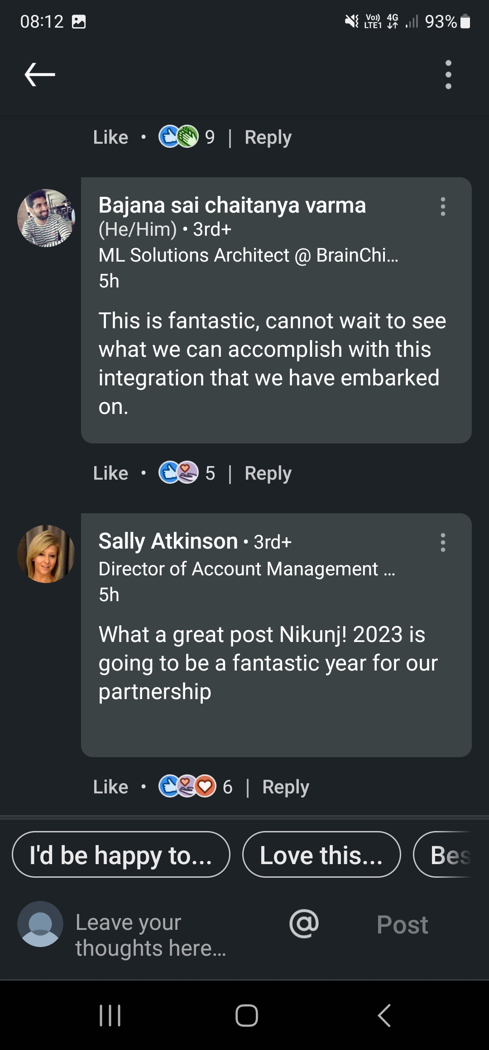Tap the back arrow at top

click(x=40, y=74)
